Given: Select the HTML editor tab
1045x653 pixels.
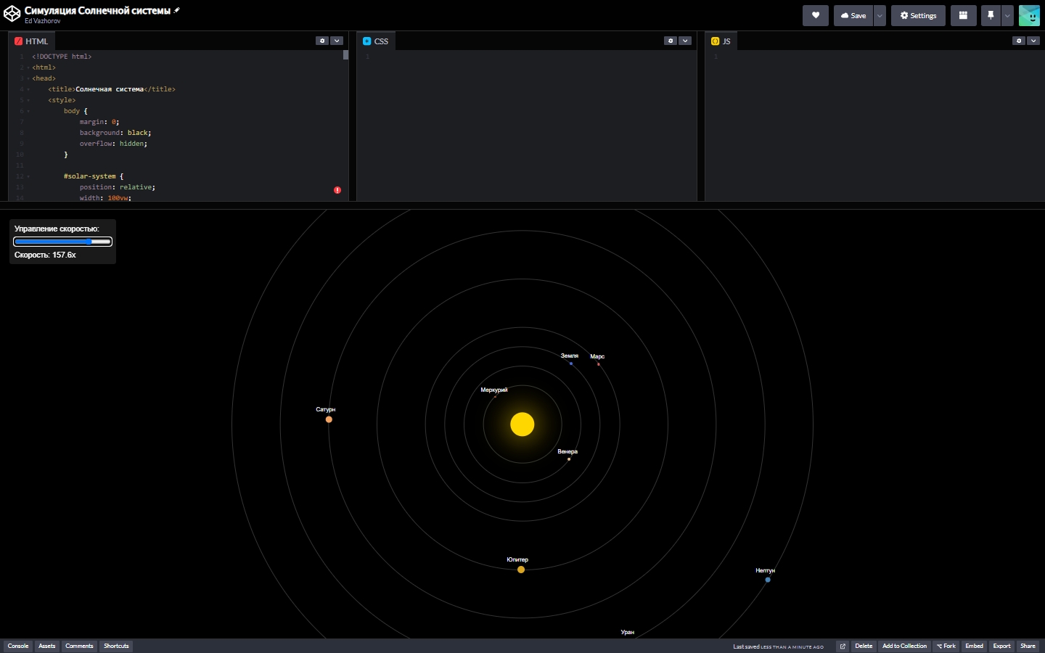Looking at the screenshot, I should pyautogui.click(x=31, y=41).
